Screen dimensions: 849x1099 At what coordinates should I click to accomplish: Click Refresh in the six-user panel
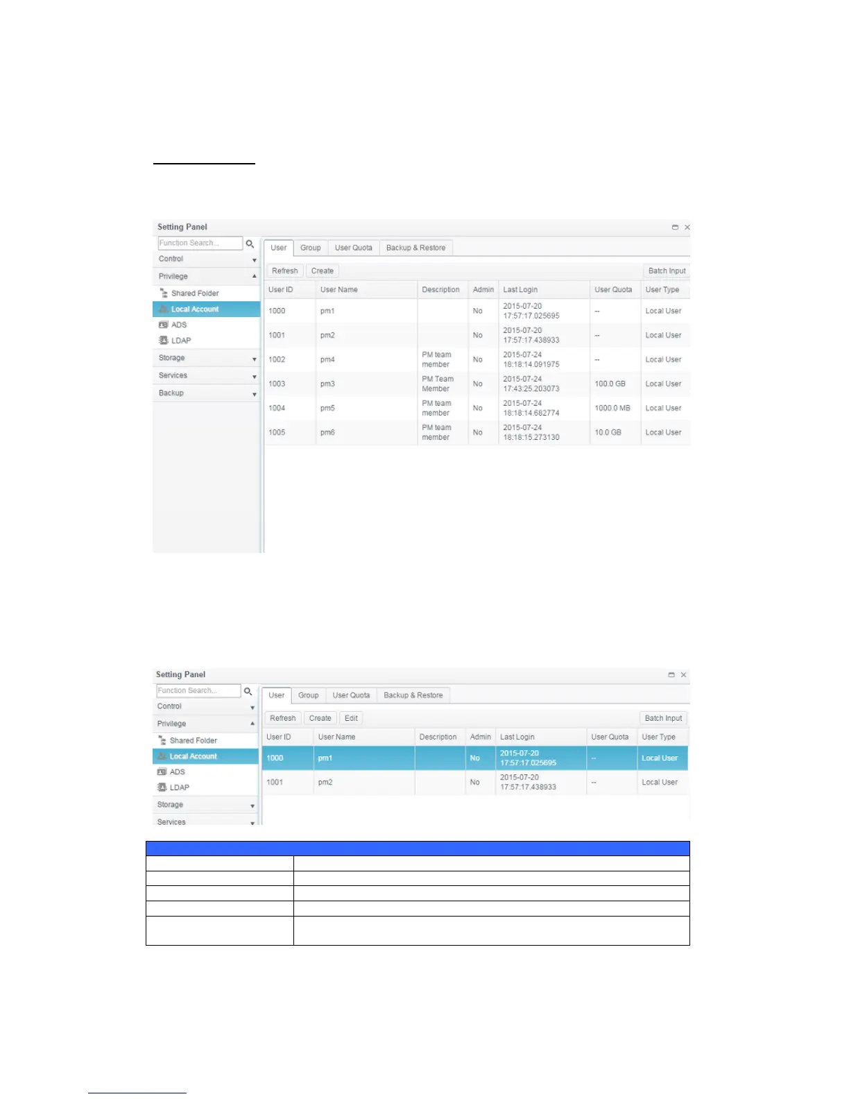point(285,271)
